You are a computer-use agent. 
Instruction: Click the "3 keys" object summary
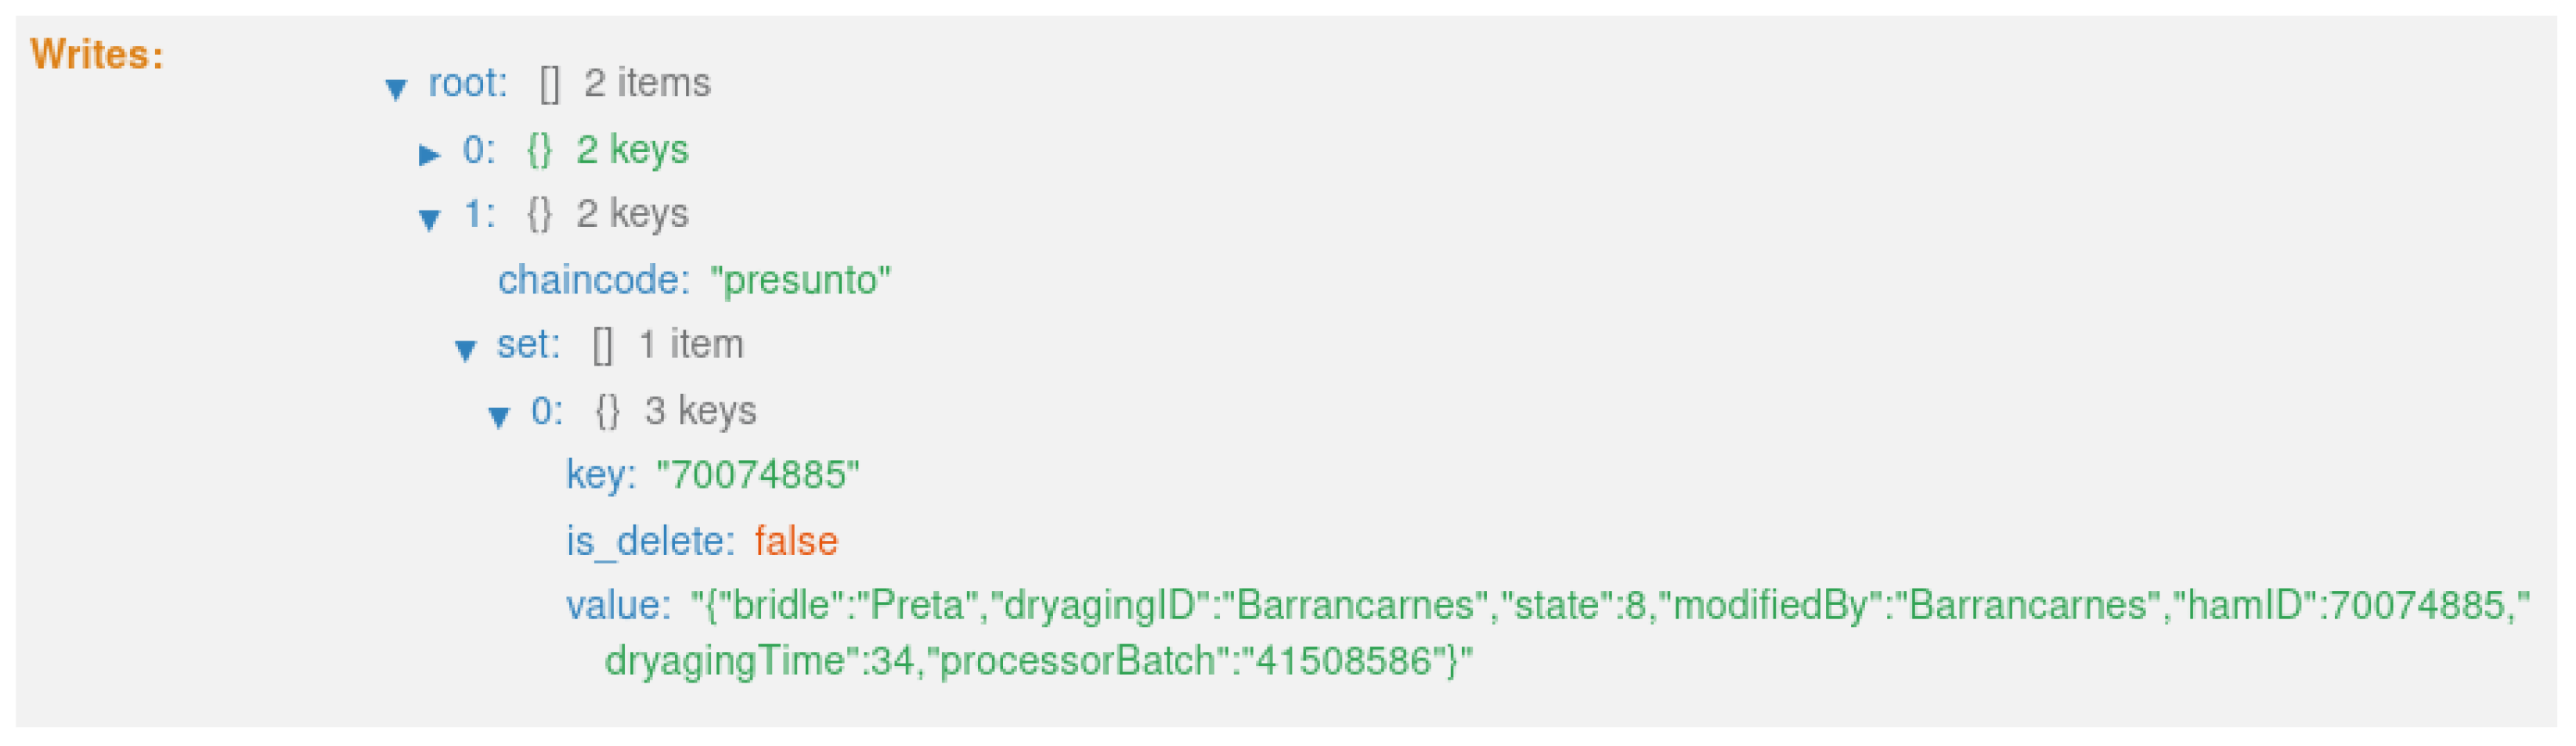700,411
